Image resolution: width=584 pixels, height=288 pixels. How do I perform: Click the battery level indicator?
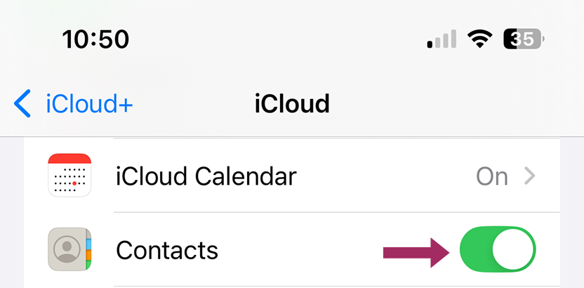coord(524,39)
